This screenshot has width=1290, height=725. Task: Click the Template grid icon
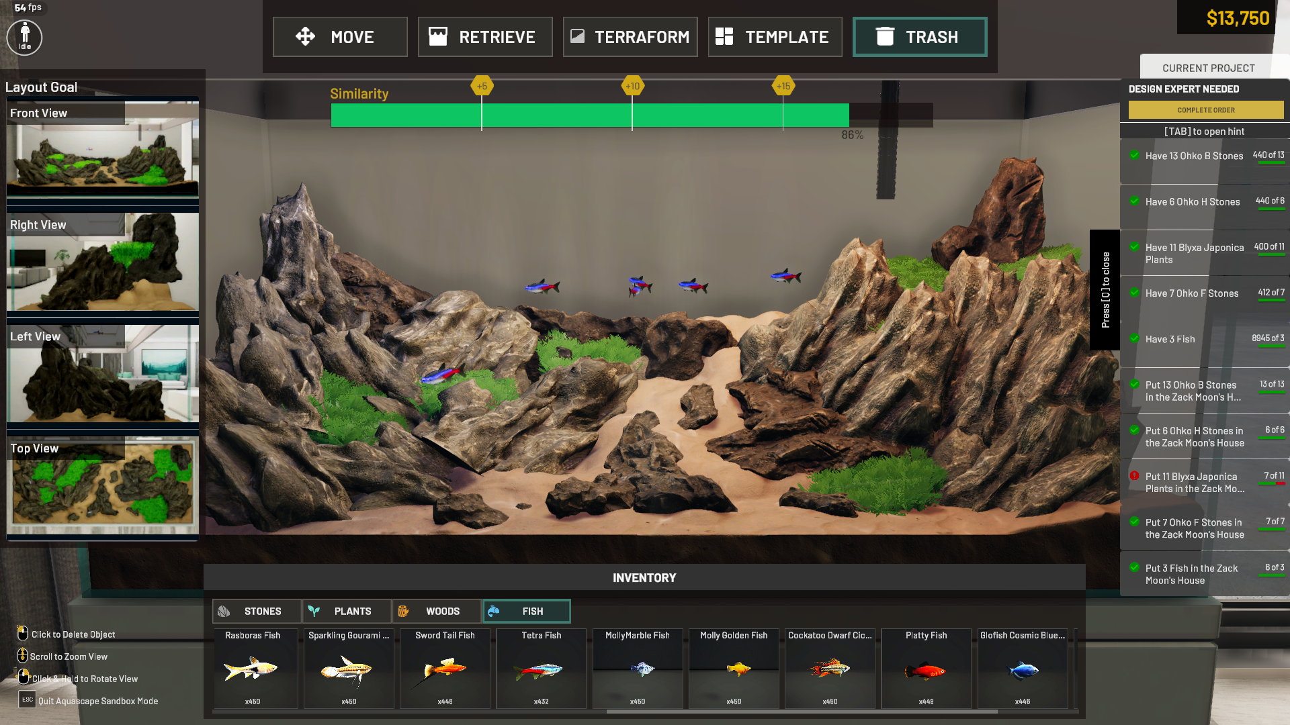[724, 36]
